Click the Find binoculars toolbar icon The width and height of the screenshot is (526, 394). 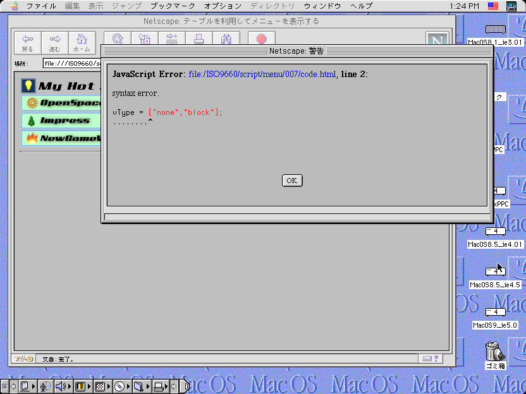pos(226,39)
